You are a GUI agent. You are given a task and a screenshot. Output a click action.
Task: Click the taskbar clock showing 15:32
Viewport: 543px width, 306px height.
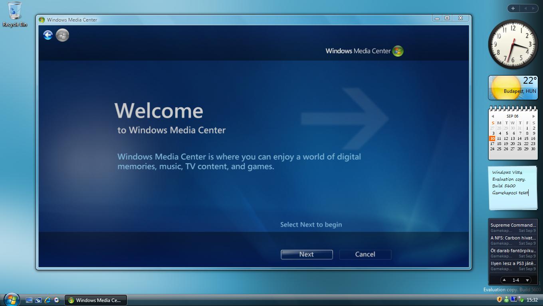(532, 300)
